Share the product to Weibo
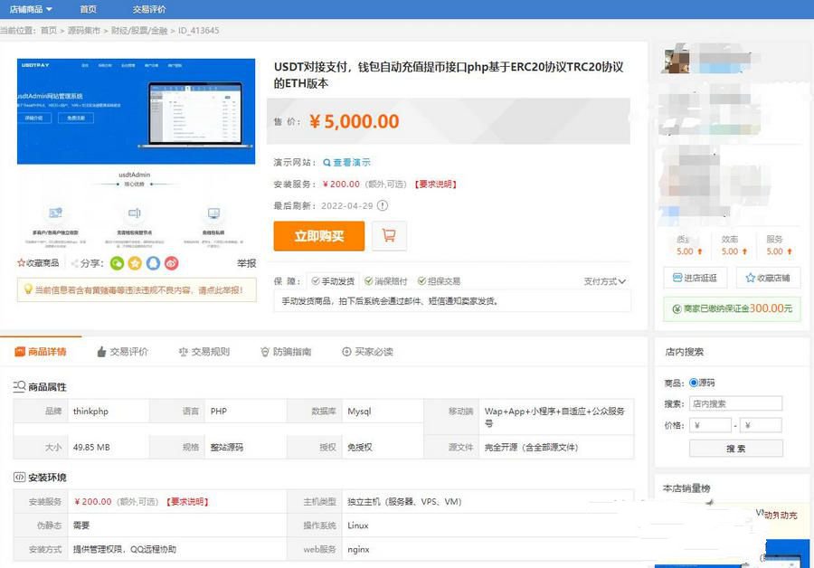 coord(170,262)
